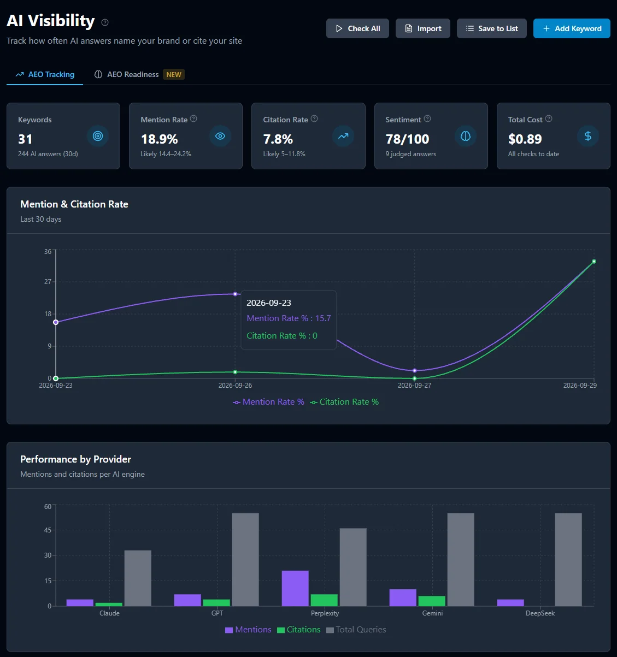
Task: Click the $0.89 Total Cost value
Action: [x=525, y=139]
